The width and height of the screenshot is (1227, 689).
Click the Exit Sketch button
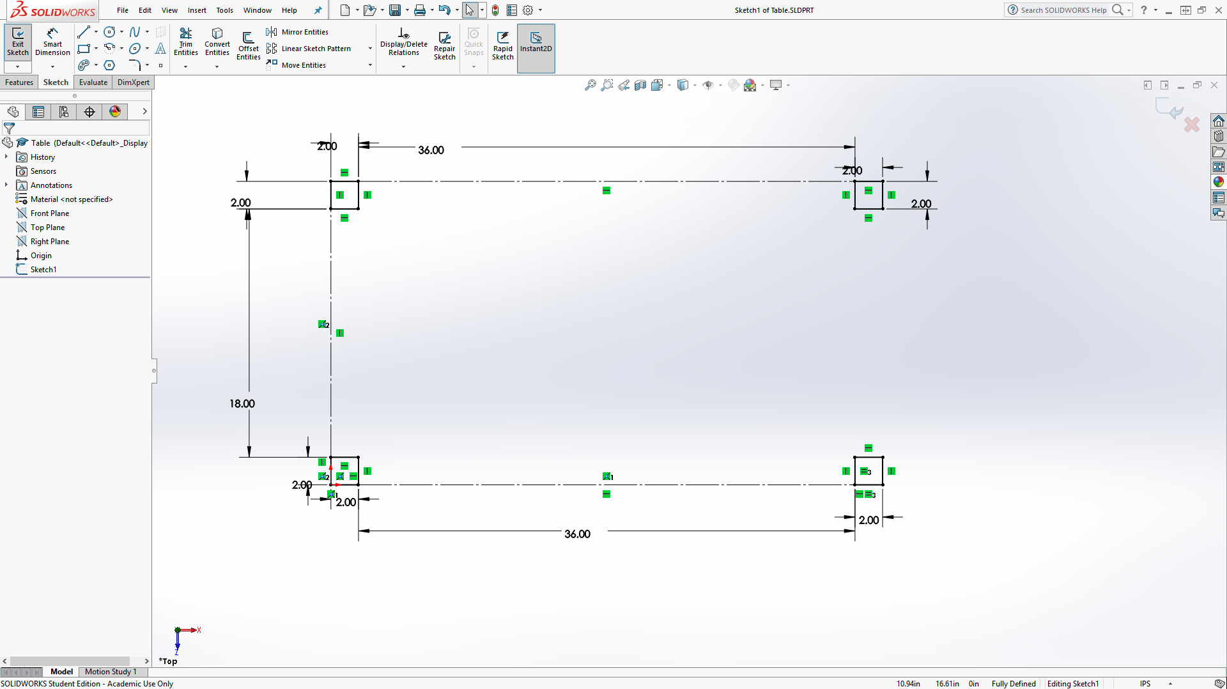pos(18,42)
